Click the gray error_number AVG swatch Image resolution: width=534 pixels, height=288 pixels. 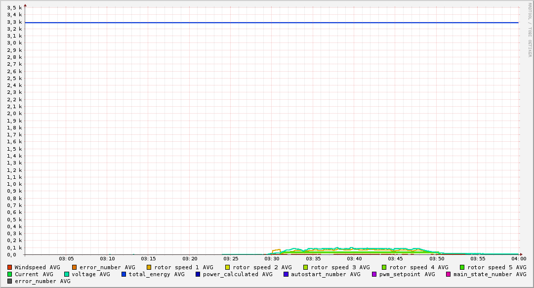point(9,281)
